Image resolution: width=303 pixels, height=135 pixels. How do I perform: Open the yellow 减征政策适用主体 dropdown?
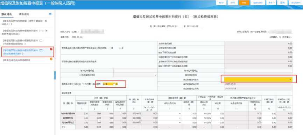(258, 80)
